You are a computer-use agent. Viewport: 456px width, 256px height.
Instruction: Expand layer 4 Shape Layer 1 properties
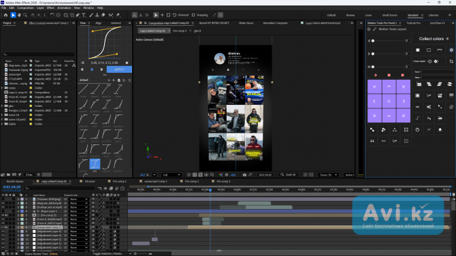pos(18,212)
